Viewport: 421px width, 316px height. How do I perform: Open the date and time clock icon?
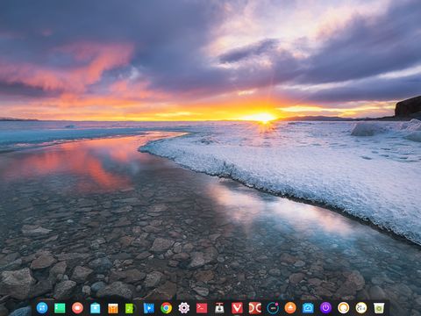tap(361, 308)
